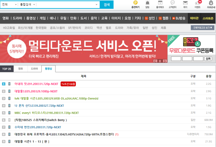This screenshot has width=216, height=147.
Task: Click the second coupon code field
Action: tap(187, 59)
